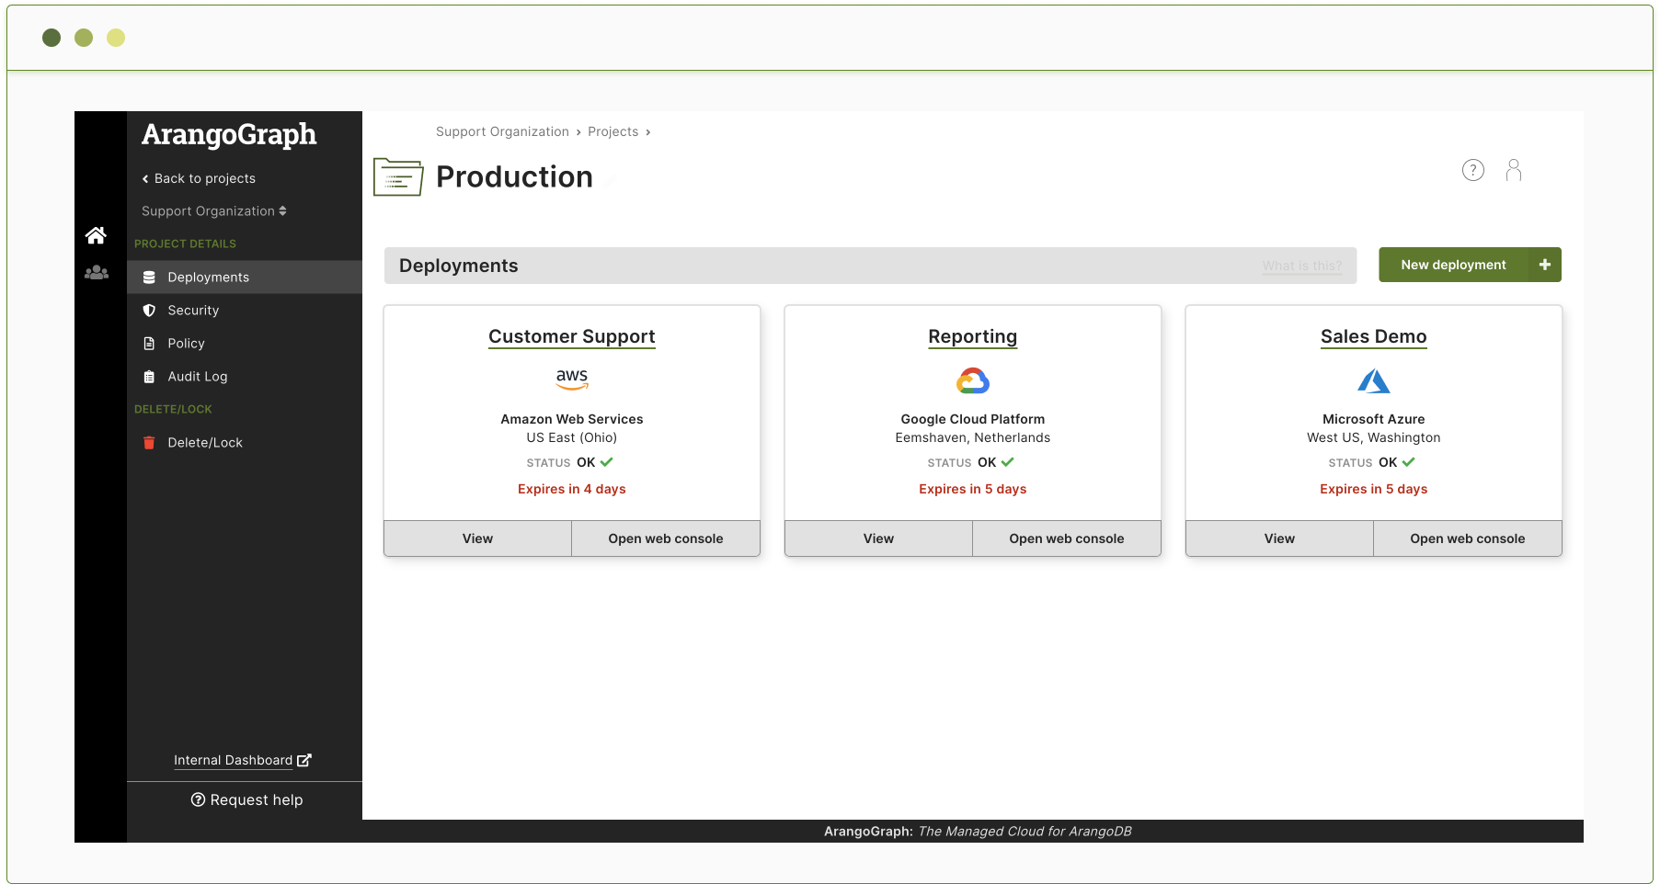Click the Customer Support deployment title

point(571,336)
